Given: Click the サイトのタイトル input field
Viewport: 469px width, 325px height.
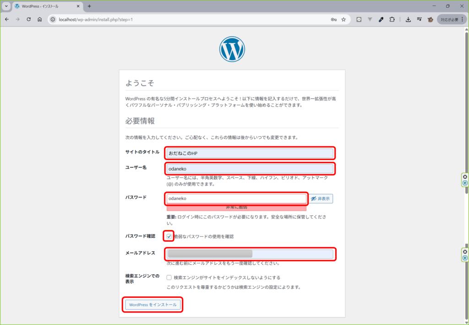Looking at the screenshot, I should 250,153.
